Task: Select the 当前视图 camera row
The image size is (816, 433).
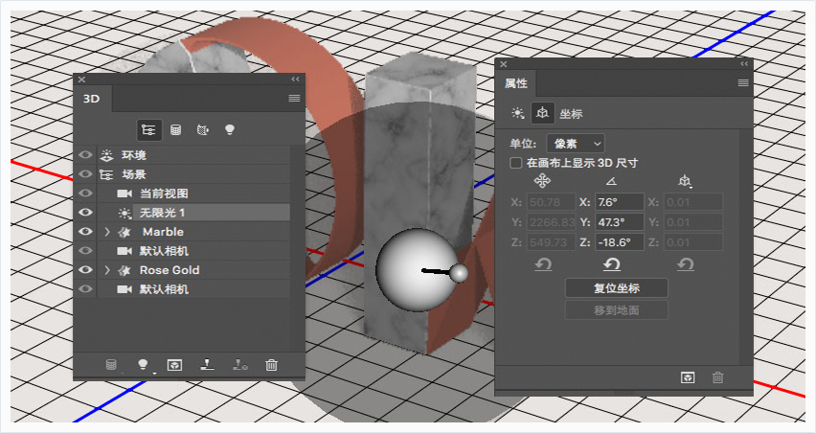Action: 193,194
